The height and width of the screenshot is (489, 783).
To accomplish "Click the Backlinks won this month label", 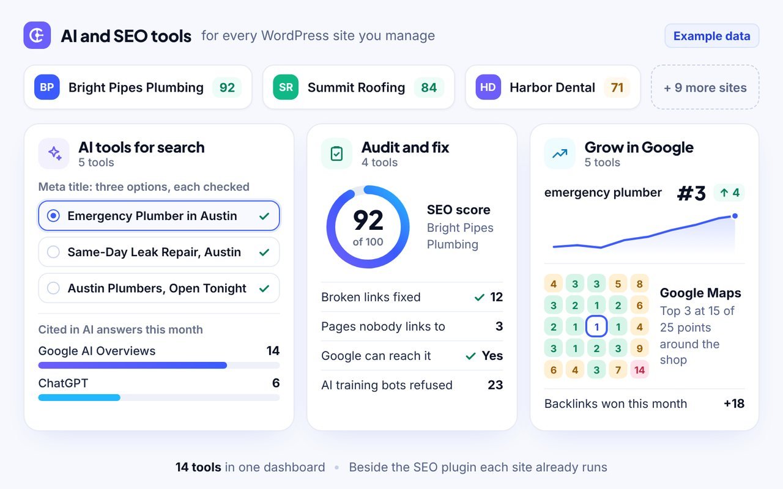I will point(615,403).
